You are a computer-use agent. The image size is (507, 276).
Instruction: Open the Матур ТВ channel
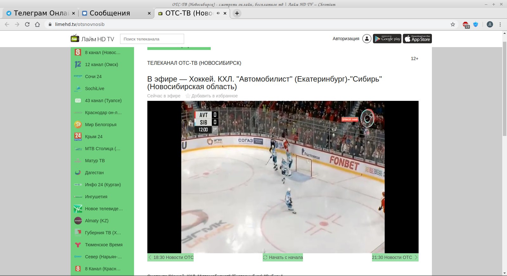(102, 161)
